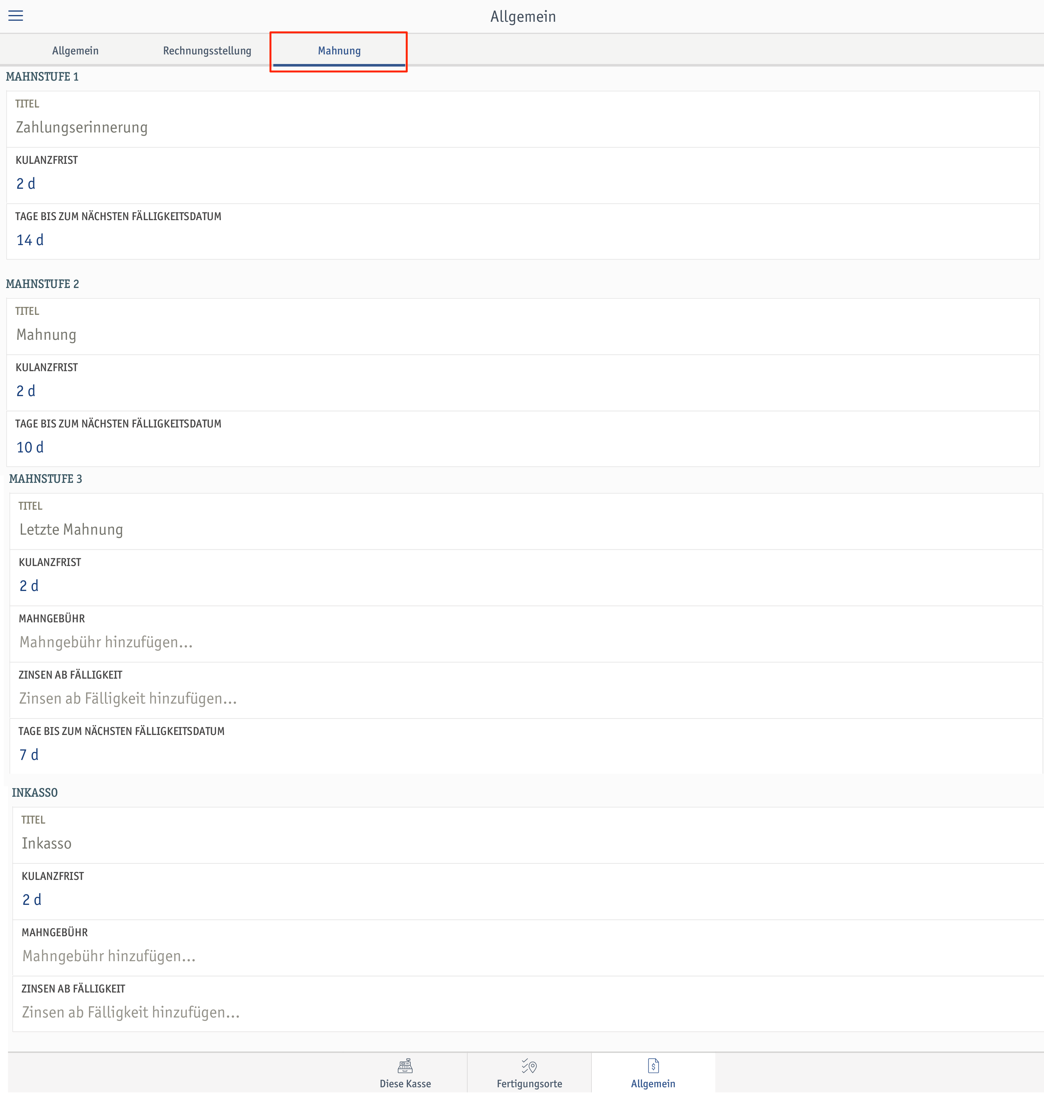Viewport: 1044px width, 1093px height.
Task: Add Zinsen ab Fälligkeit for Inkasso
Action: pyautogui.click(x=528, y=1003)
